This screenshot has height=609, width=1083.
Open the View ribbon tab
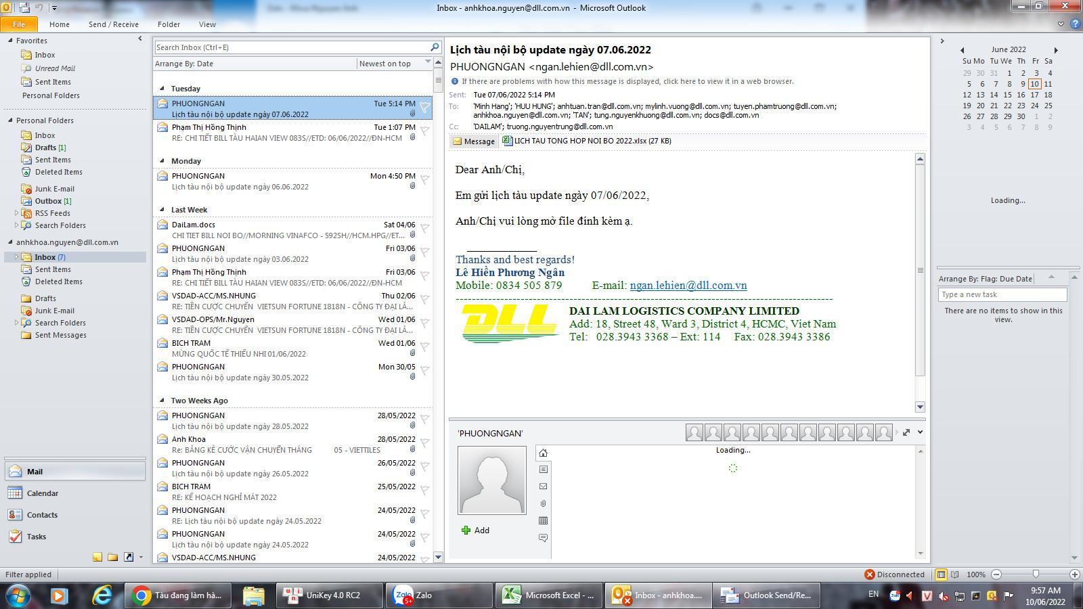tap(207, 24)
